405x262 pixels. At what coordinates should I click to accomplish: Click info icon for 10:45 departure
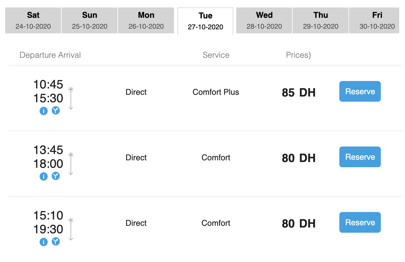tap(43, 111)
